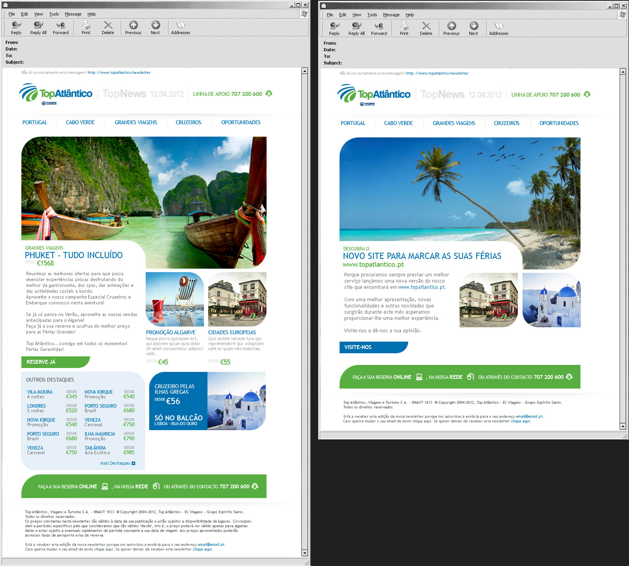
Task: Click the RESERVE JÁ button
Action: click(x=40, y=362)
